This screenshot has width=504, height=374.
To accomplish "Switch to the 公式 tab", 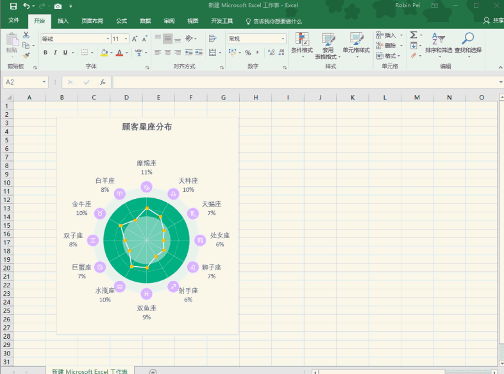I will 121,21.
